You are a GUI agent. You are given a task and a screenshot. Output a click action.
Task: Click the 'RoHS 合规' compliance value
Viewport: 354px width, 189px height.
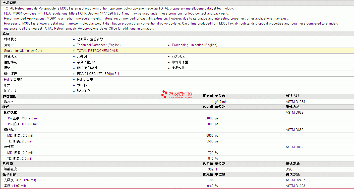click(x=85, y=79)
